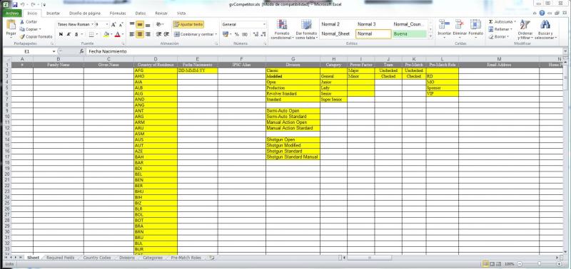Toggle italic K formatting
The image size is (571, 269).
69,34
